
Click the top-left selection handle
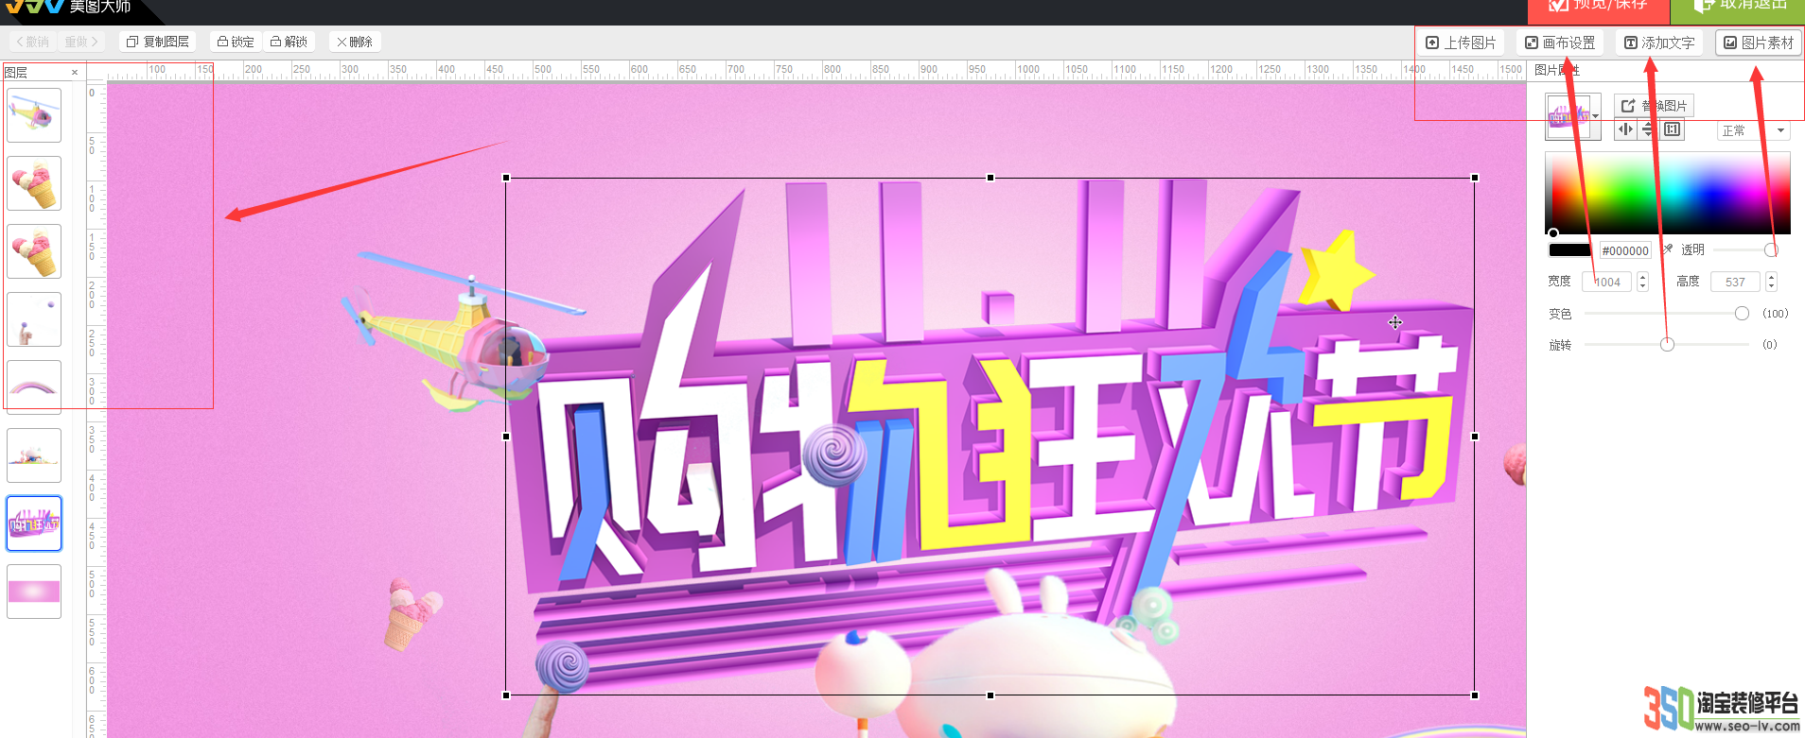(x=506, y=178)
